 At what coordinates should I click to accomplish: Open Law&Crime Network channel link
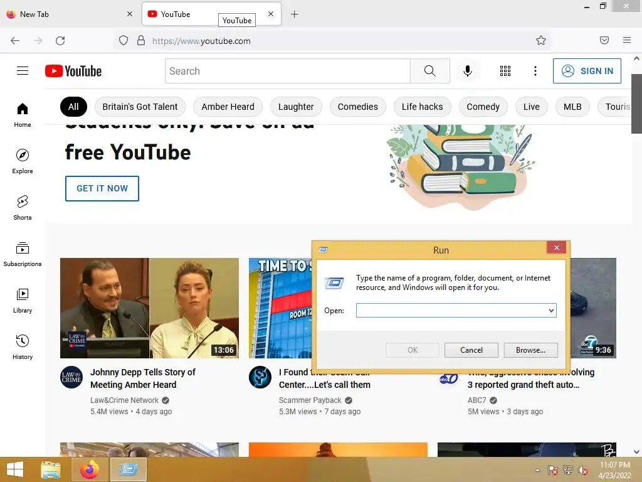pyautogui.click(x=125, y=400)
